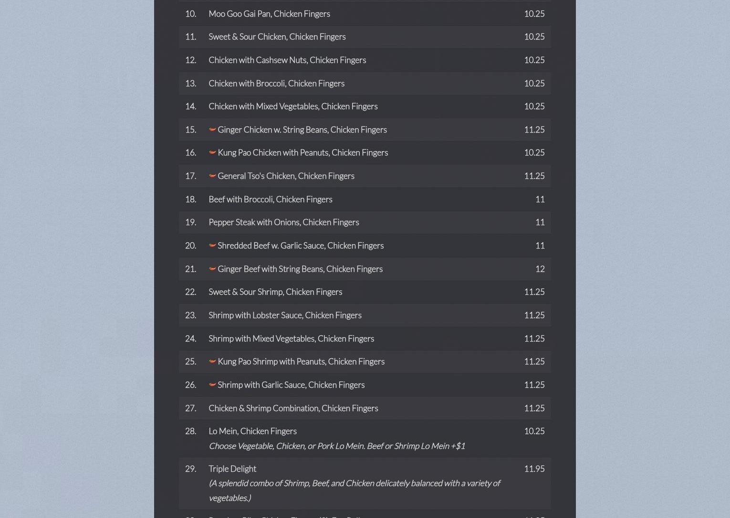Choose Pepper Steak with Onions item
Image resolution: width=730 pixels, height=518 pixels.
tap(283, 222)
